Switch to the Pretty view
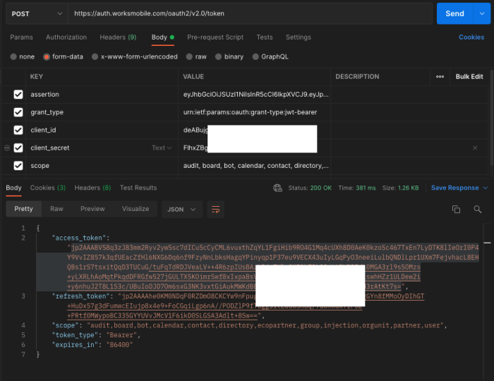The image size is (494, 381). (23, 209)
